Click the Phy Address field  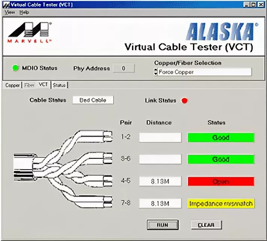124,68
